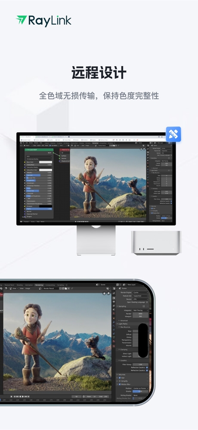Click the Sampling presets list icon on the phone
This screenshot has height=430, width=198.
(x=144, y=306)
